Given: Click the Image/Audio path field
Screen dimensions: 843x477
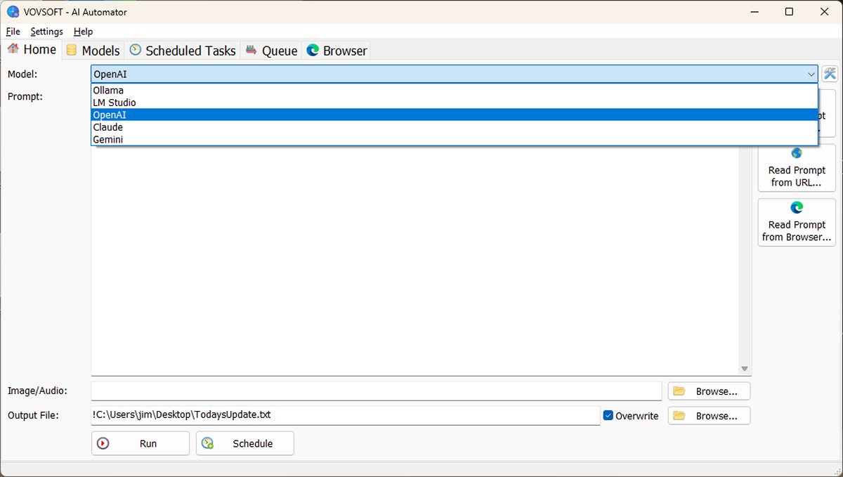Looking at the screenshot, I should tap(377, 391).
